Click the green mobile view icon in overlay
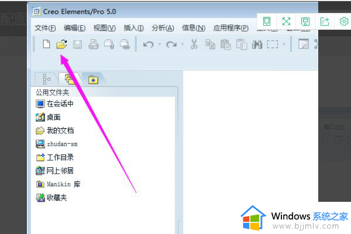This screenshot has height=234, width=351. pos(267,22)
